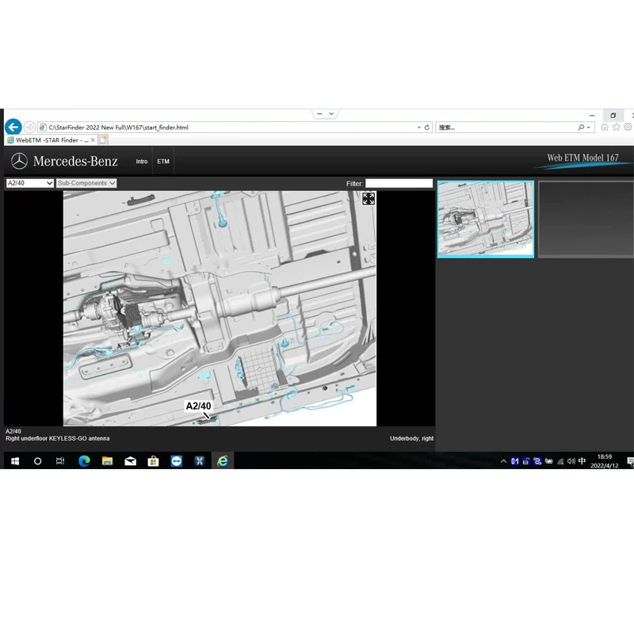Open Task View on taskbar
Viewport: 634px width, 634px height.
coord(60,461)
